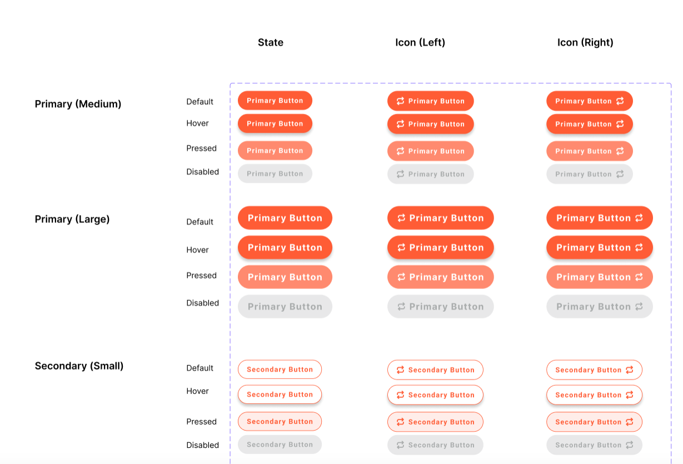Screen dimensions: 683x464
Task: Click repeat icon in pressed right-icon Secondary Button
Action: 630,422
